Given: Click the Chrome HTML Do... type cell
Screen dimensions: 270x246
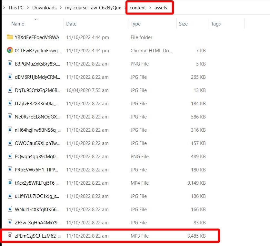Looking at the screenshot, I should (151, 50).
